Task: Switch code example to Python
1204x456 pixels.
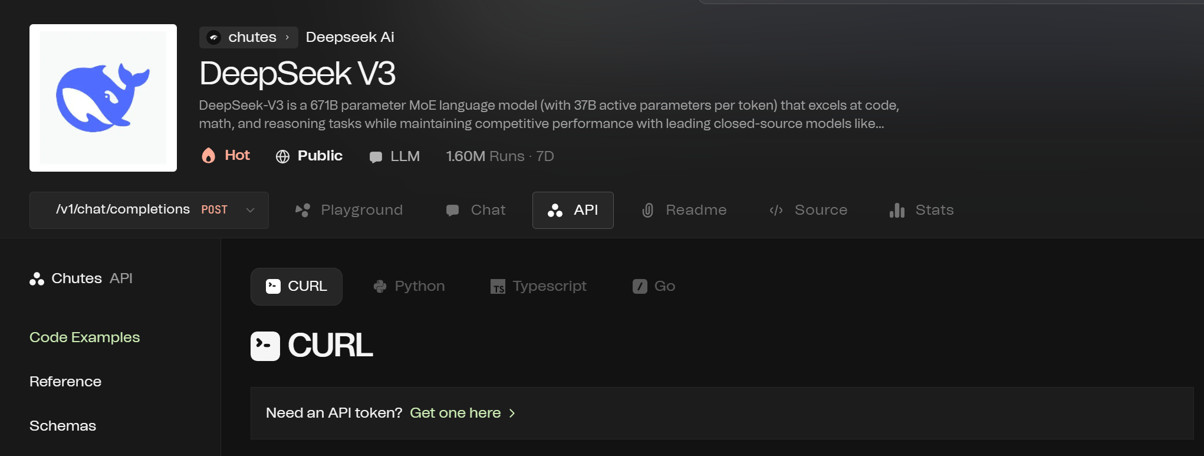Action: 409,287
